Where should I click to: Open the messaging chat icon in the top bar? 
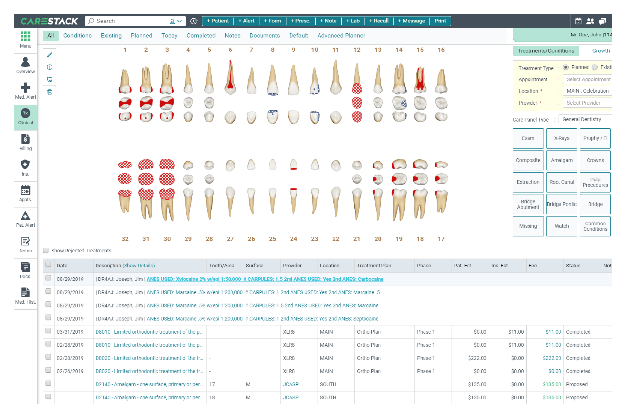click(x=603, y=21)
